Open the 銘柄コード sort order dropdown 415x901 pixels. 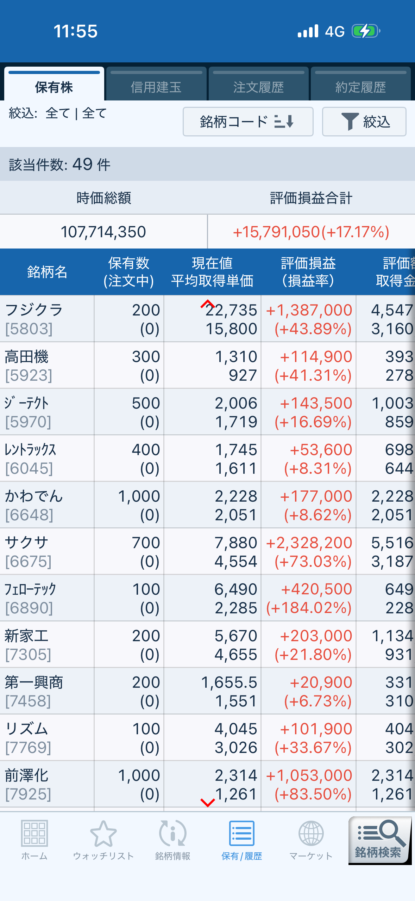click(248, 122)
